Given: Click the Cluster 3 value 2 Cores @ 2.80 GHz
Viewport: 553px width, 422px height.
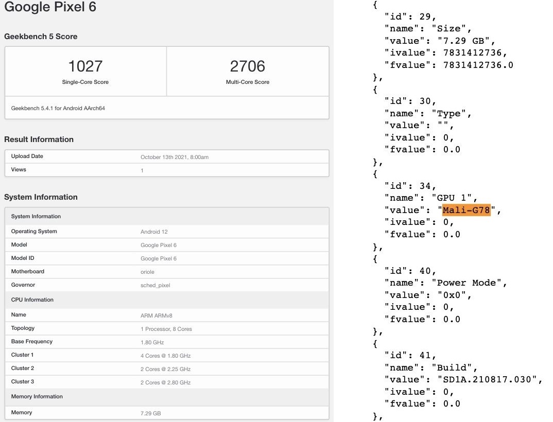Looking at the screenshot, I should click(165, 382).
